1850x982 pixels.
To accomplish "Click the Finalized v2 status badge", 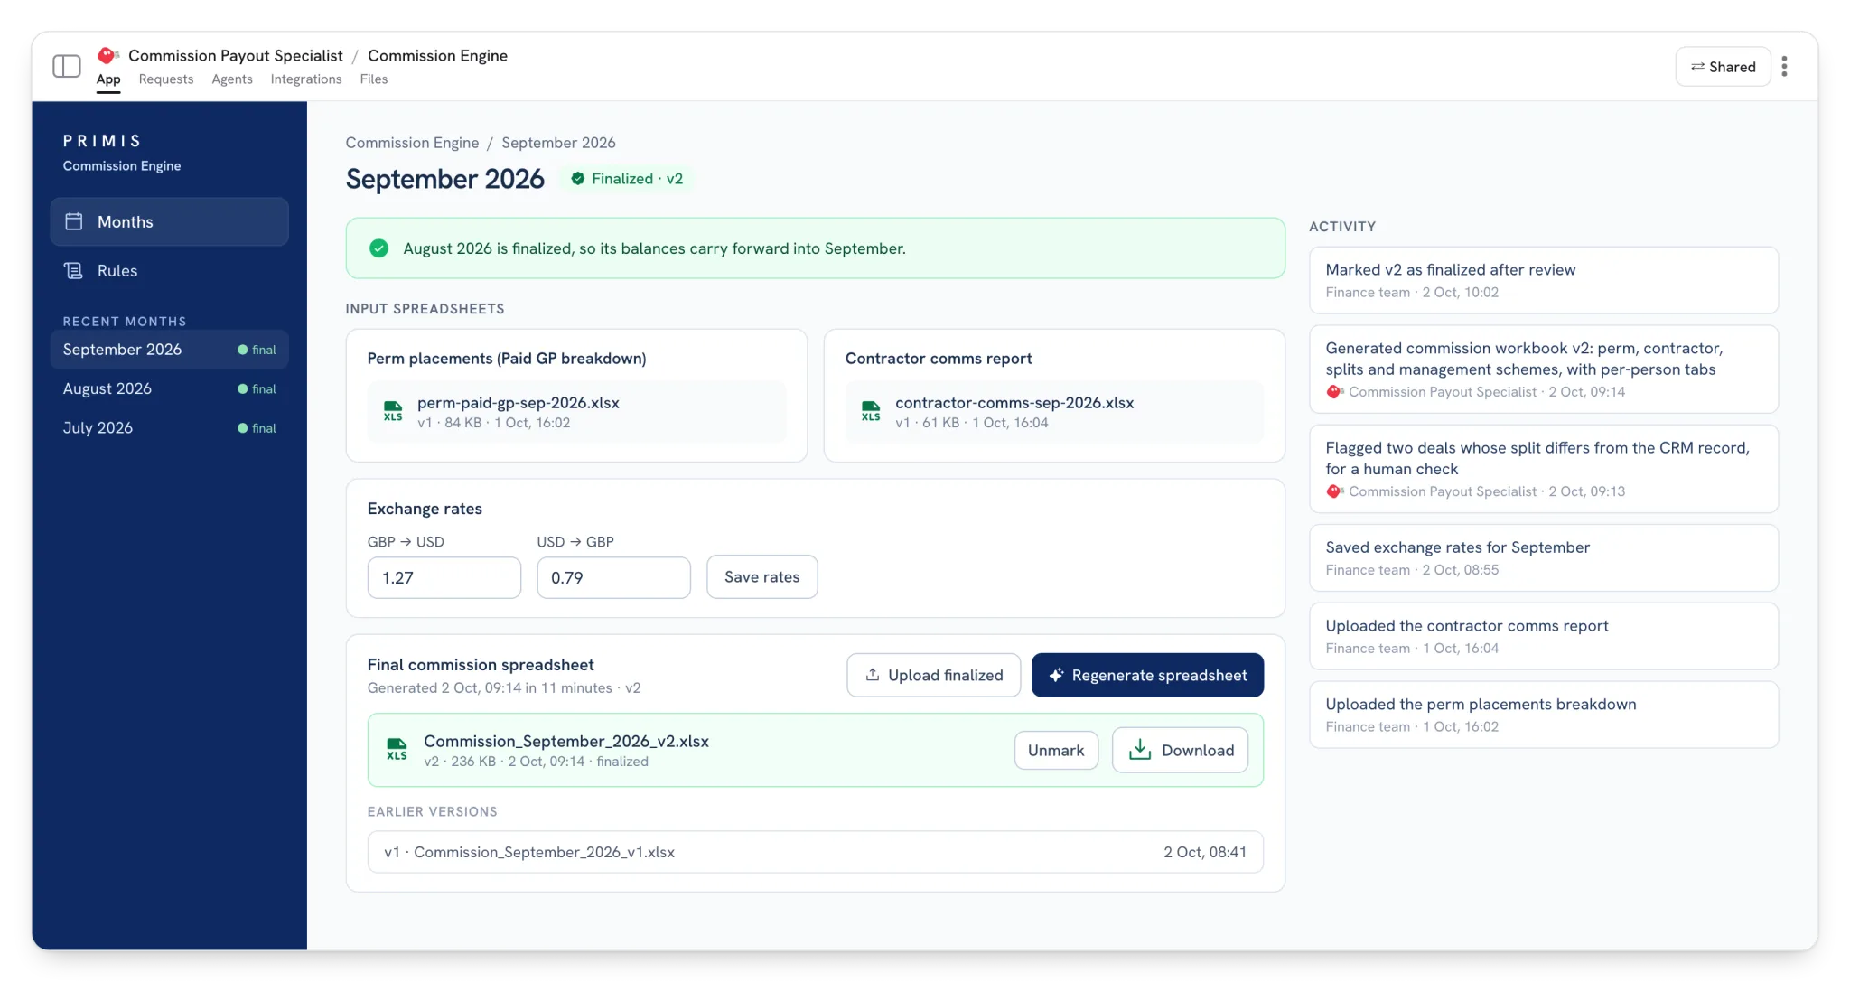I will coord(628,179).
